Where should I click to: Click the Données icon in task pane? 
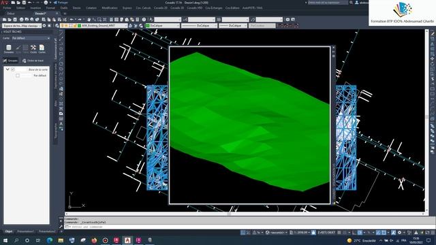coord(9,48)
